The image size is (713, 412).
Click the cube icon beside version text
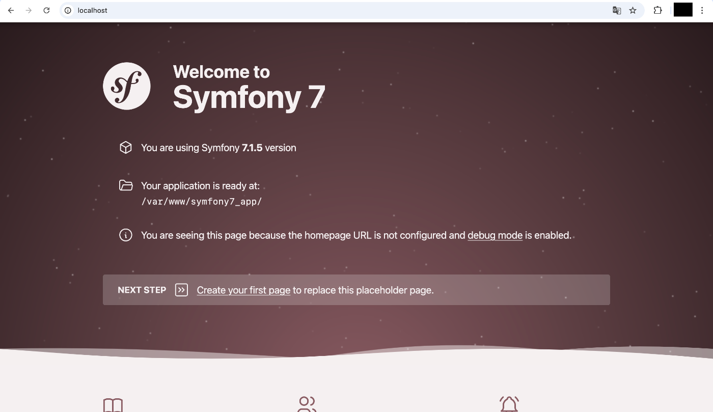click(x=125, y=148)
